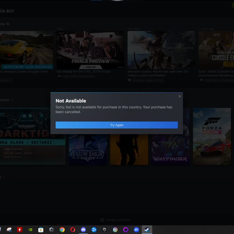Open the 'Reward Comes Straight From' headline
Screen dimensions: 234x234
point(24,72)
